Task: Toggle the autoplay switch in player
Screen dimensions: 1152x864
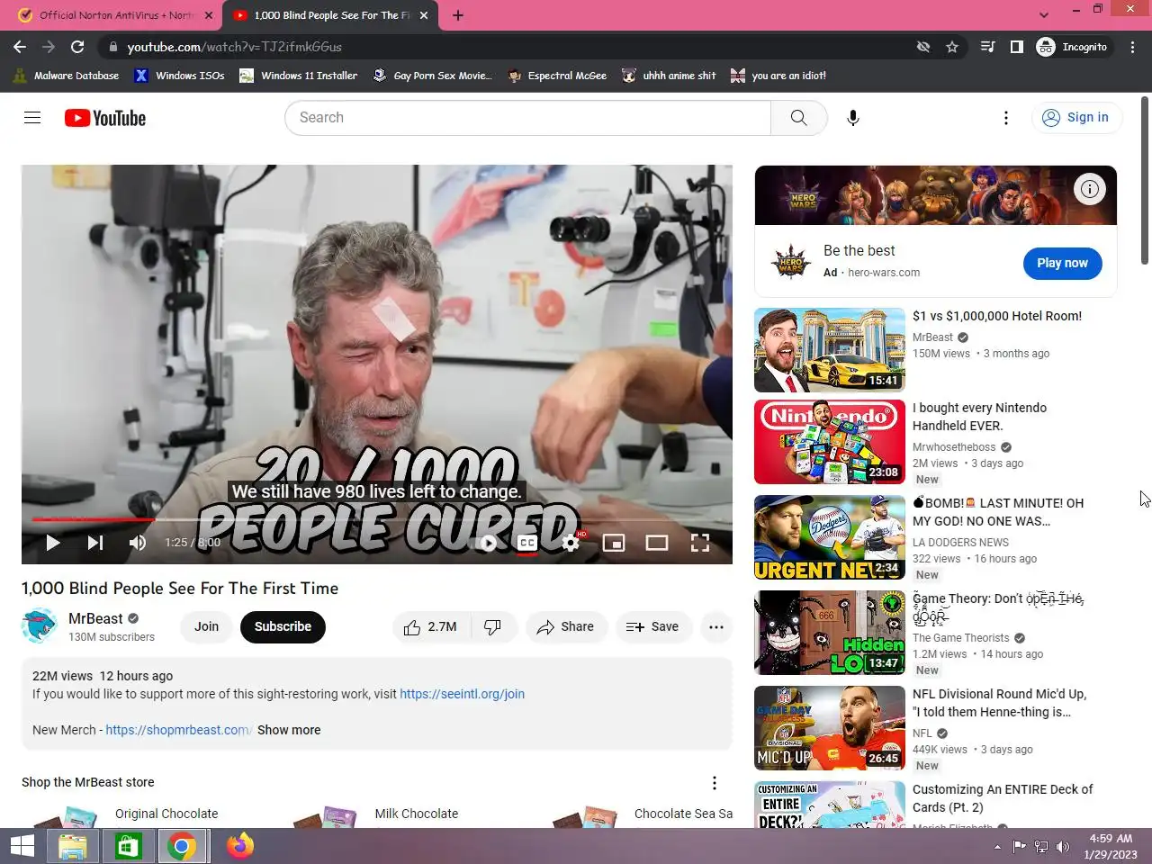Action: pyautogui.click(x=487, y=542)
